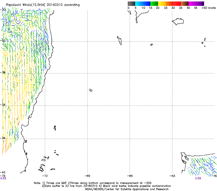Click the '-34' latitude axis label
217x191 pixels.
[x=3, y=72]
